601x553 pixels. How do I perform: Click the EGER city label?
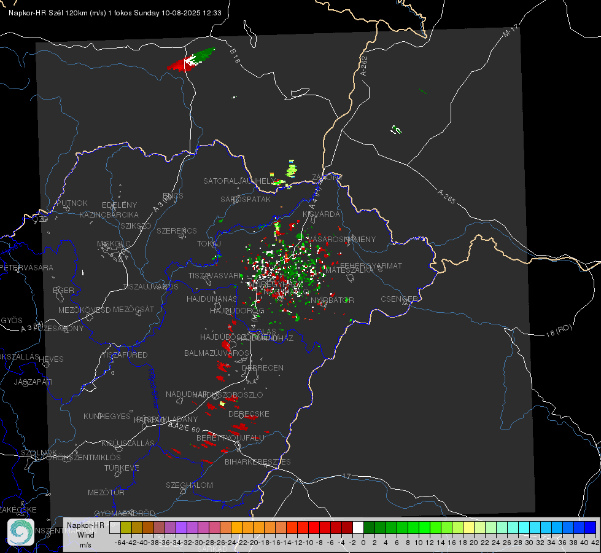(x=64, y=290)
